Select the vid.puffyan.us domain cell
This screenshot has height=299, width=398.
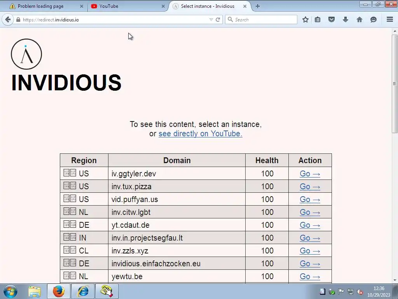177,199
